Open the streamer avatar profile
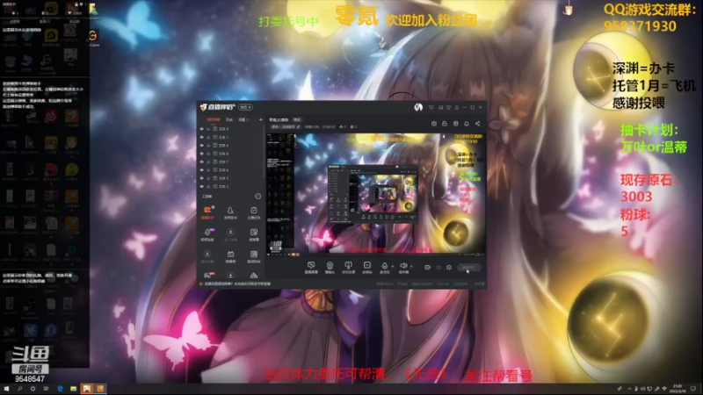The image size is (703, 395). coord(418,107)
